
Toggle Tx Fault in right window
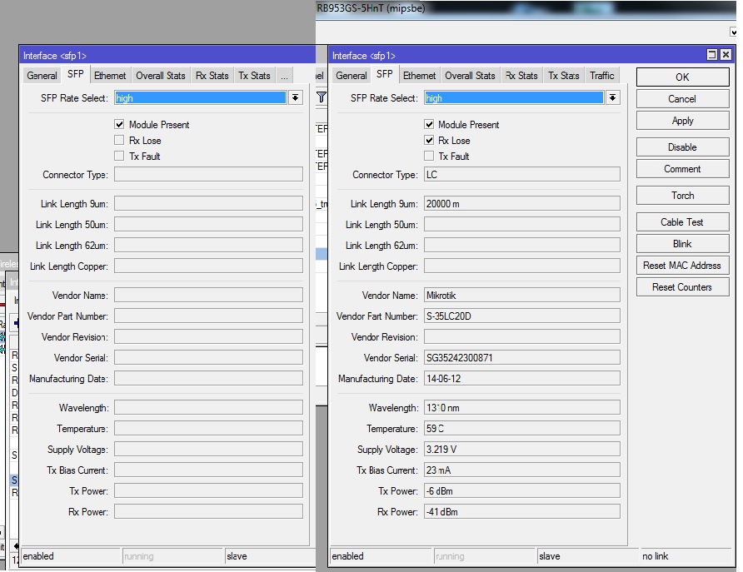pos(429,156)
